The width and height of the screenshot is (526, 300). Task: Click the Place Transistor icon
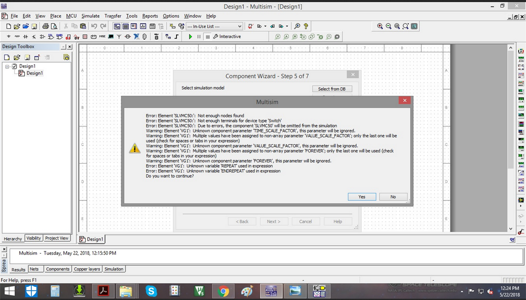[34, 37]
